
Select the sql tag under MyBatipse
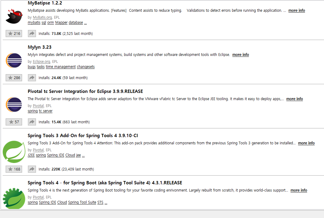pyautogui.click(x=44, y=23)
